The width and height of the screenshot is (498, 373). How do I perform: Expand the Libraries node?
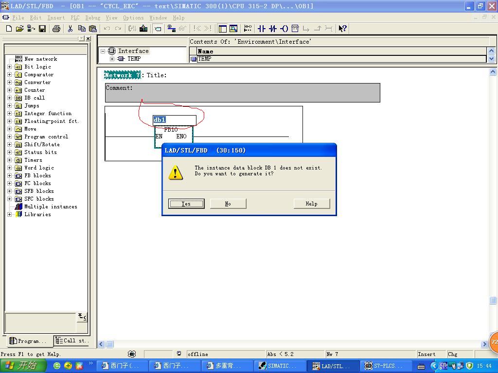tap(10, 214)
